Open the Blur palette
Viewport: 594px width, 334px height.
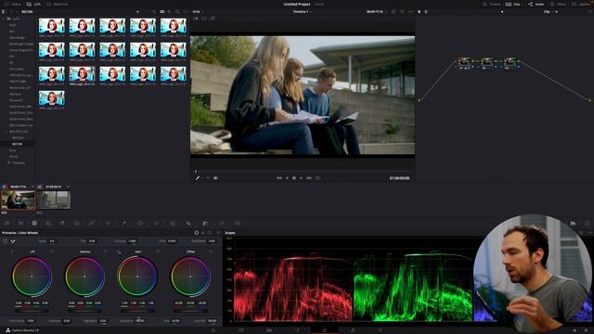[188, 224]
